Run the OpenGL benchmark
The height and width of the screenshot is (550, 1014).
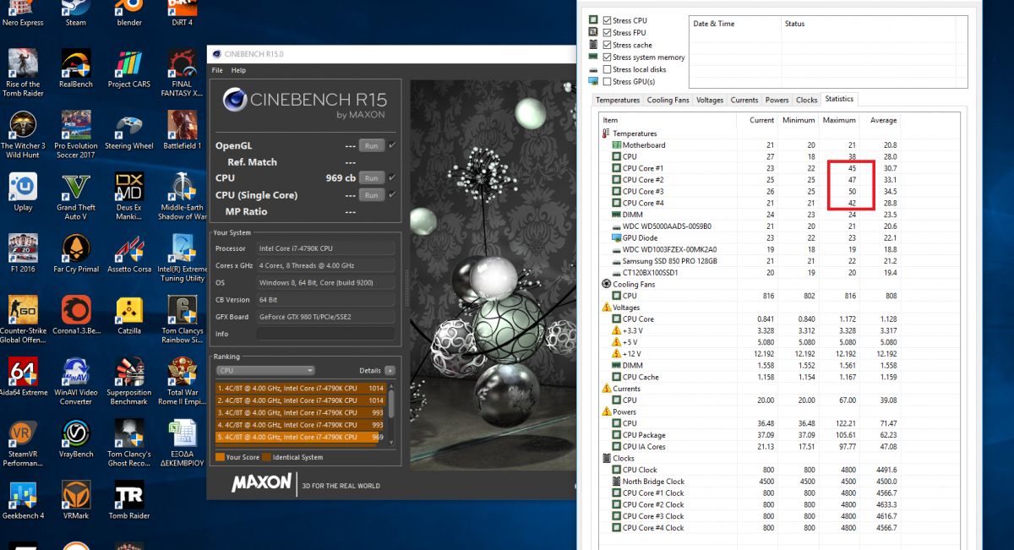371,145
